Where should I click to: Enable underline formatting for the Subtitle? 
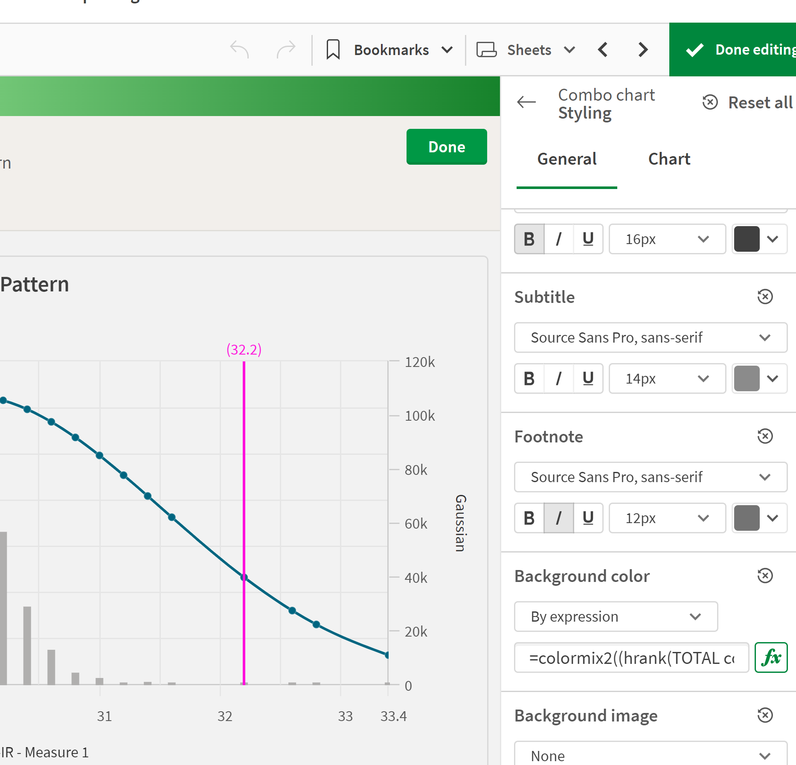[588, 378]
